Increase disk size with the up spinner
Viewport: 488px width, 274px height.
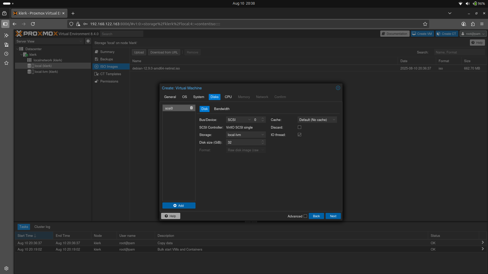click(263, 141)
